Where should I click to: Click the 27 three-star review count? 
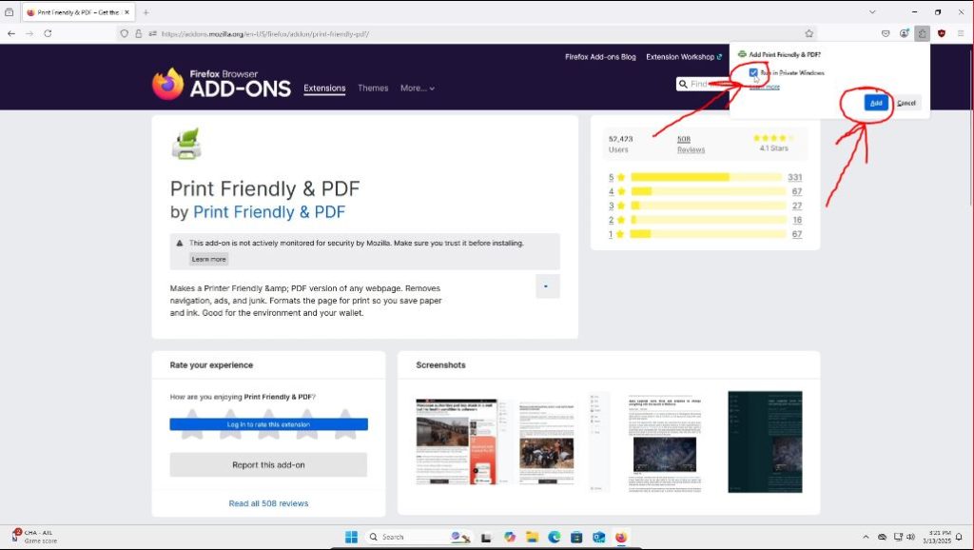[797, 206]
